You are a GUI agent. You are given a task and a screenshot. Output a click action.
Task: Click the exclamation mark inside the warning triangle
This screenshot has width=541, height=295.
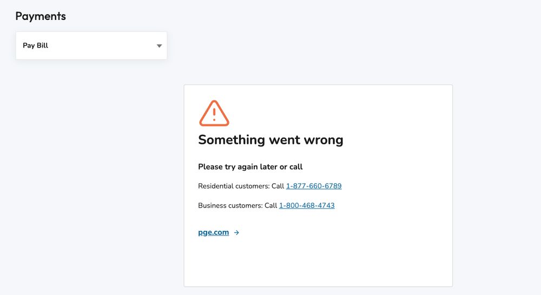(x=214, y=114)
